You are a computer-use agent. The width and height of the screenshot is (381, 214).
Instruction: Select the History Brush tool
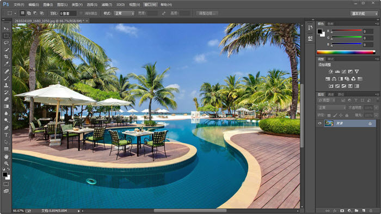pos(7,93)
